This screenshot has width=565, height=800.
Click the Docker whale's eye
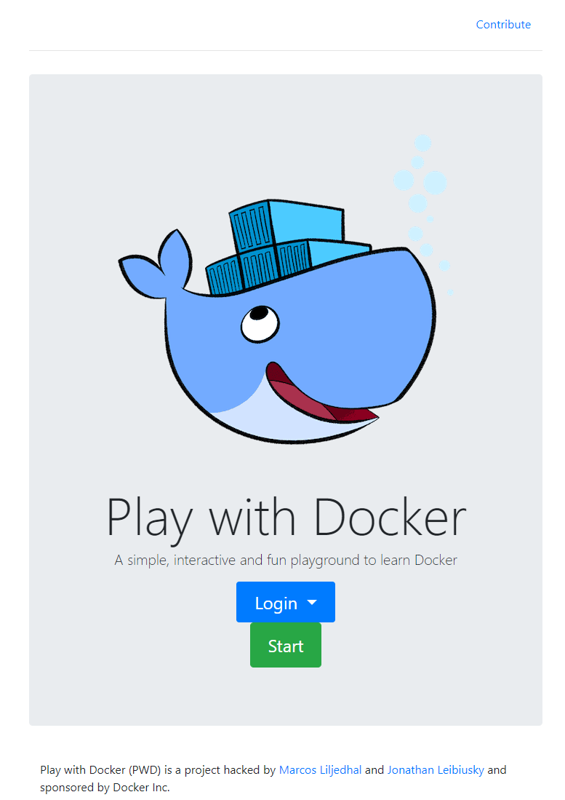[260, 323]
